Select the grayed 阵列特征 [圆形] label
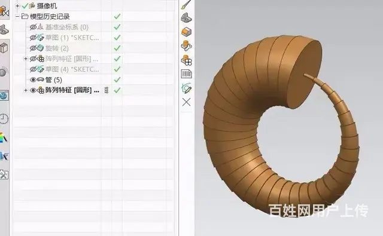383x236 pixels. [x=72, y=59]
